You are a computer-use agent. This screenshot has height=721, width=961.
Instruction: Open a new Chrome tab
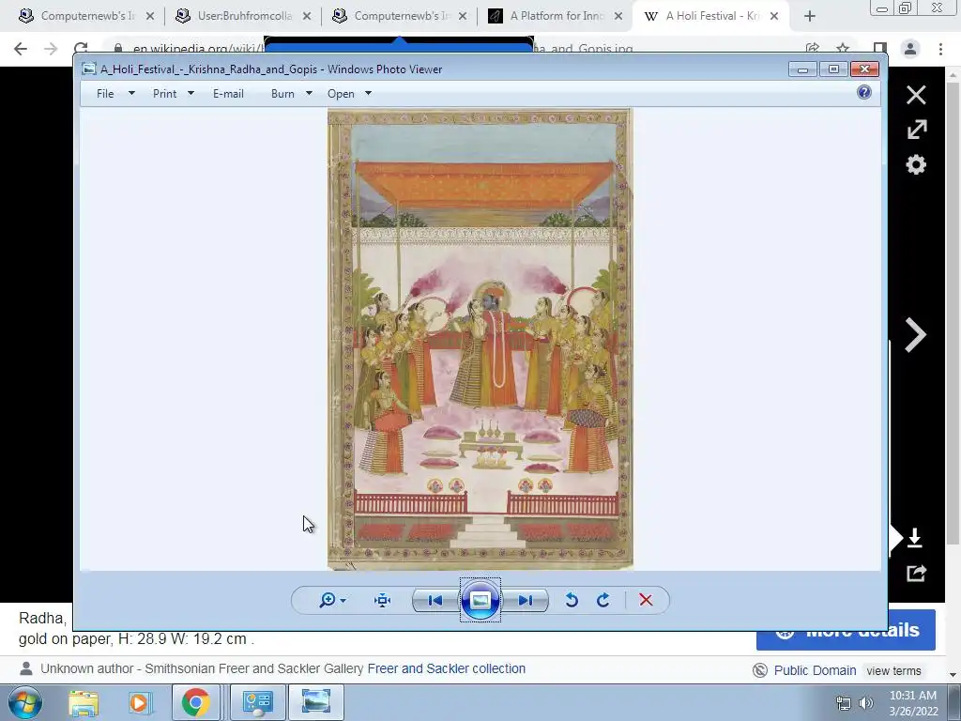[x=810, y=17]
